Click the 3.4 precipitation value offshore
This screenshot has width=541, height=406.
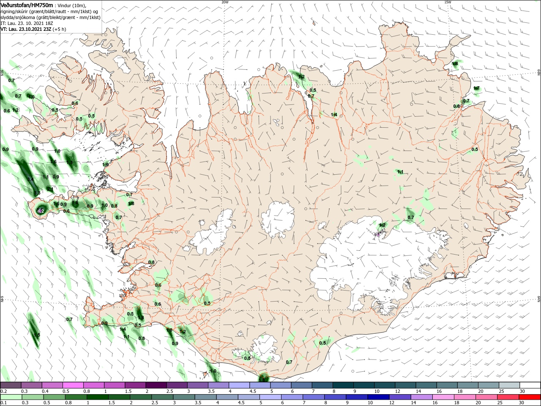pos(30,180)
